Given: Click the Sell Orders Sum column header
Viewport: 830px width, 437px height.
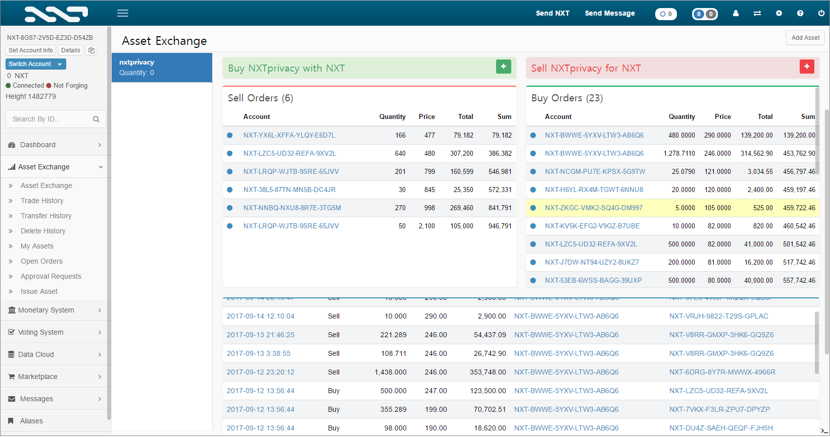Looking at the screenshot, I should tap(504, 117).
